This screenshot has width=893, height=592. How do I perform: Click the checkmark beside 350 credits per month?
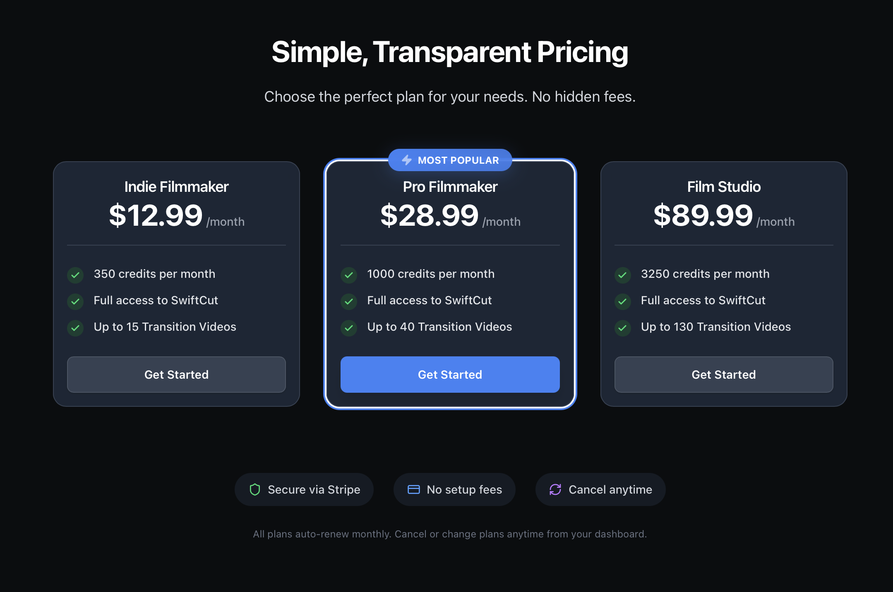(x=75, y=275)
